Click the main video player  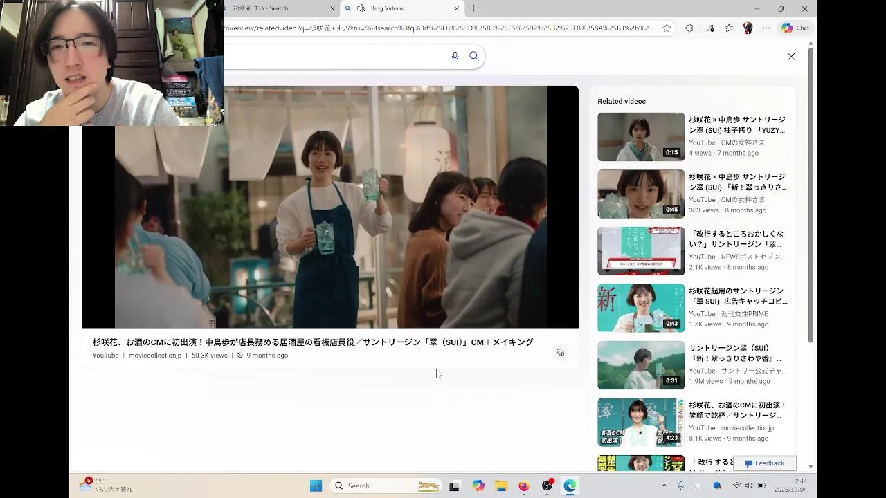point(330,207)
